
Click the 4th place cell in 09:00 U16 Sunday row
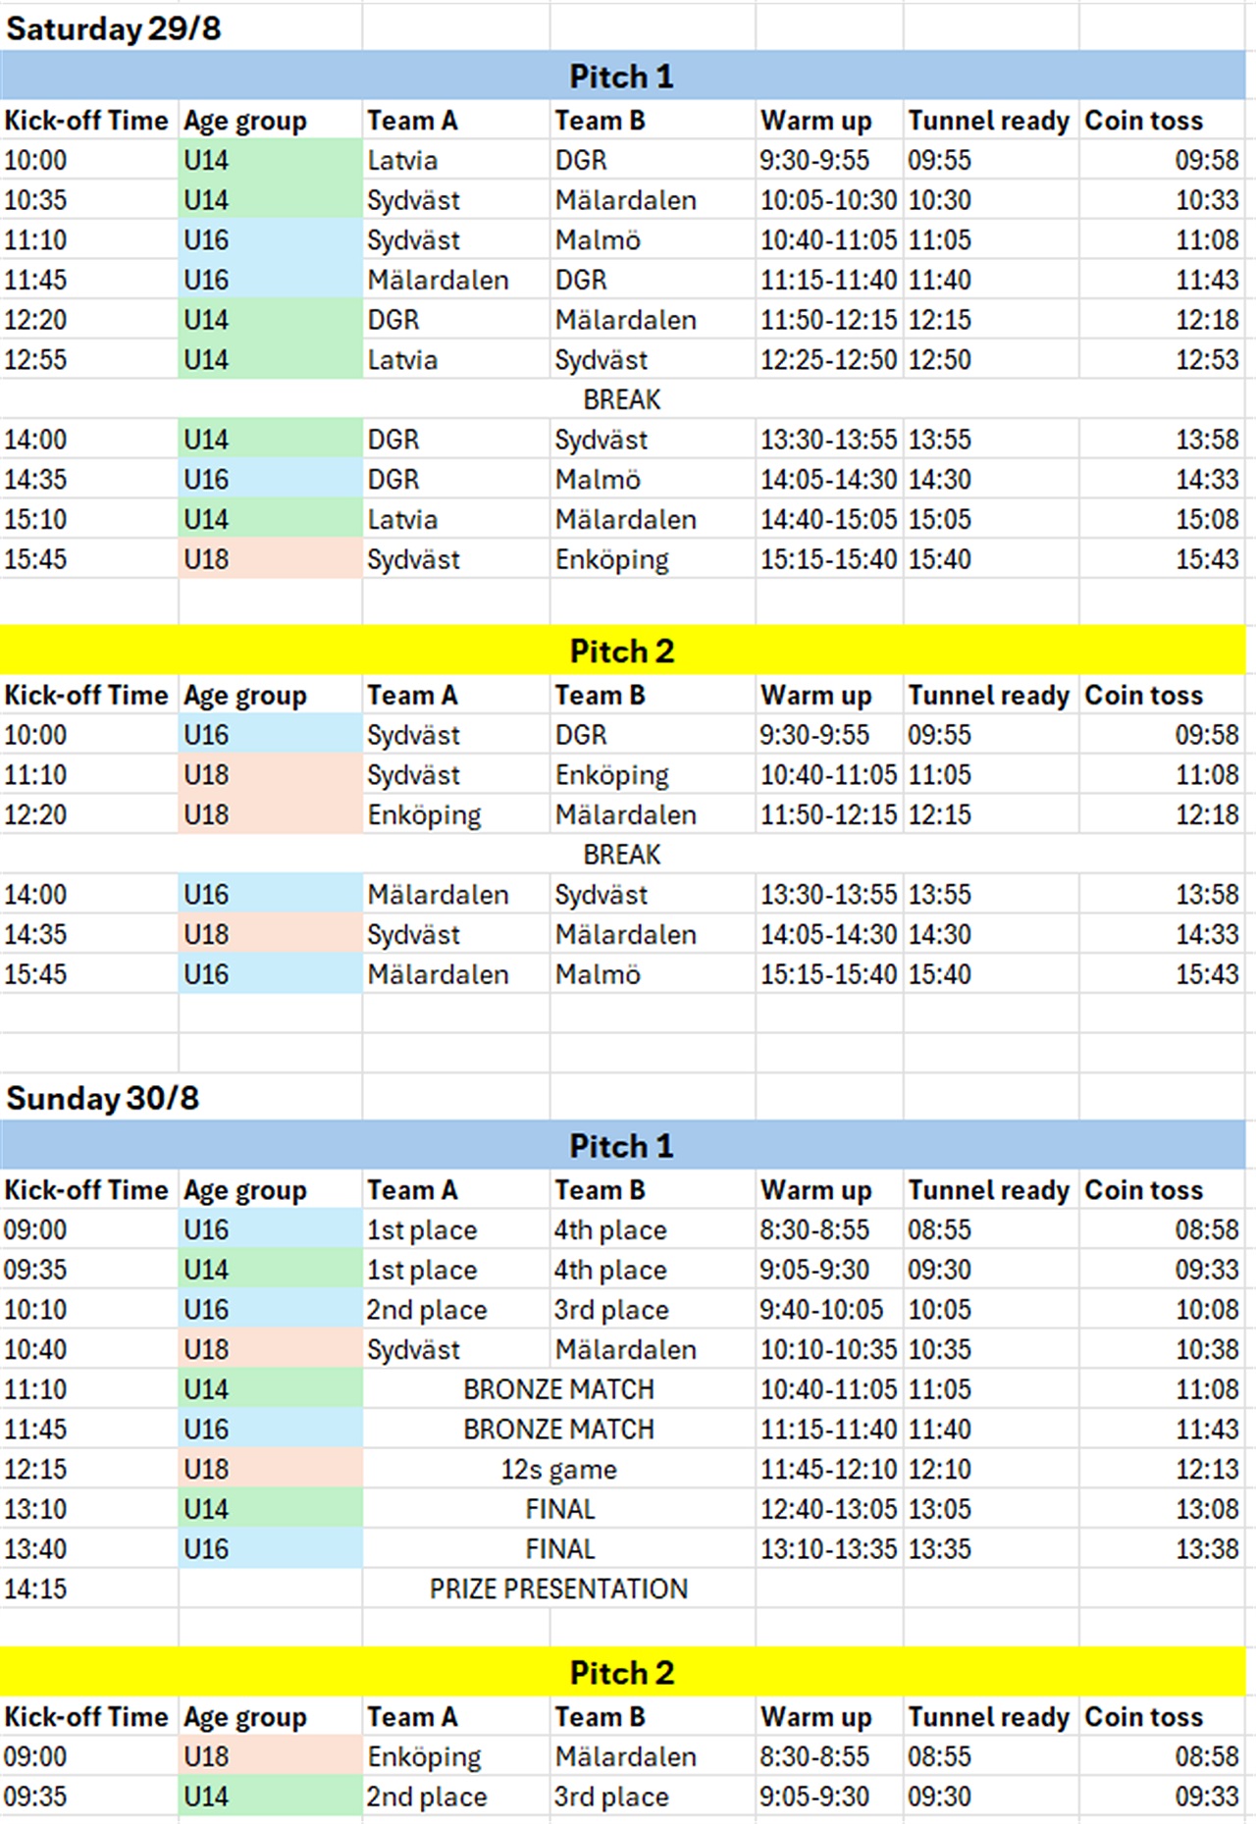pyautogui.click(x=653, y=1230)
